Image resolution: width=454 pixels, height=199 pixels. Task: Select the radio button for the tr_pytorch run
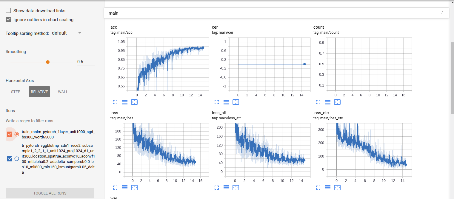[17, 158]
